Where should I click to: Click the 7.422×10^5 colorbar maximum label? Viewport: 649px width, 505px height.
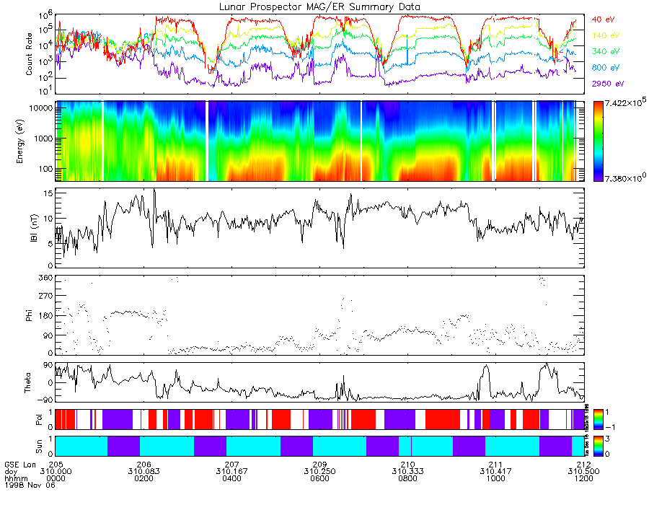pyautogui.click(x=625, y=102)
